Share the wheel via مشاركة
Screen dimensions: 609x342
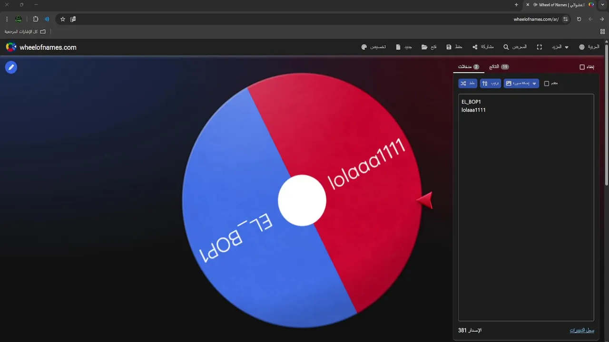click(x=483, y=47)
